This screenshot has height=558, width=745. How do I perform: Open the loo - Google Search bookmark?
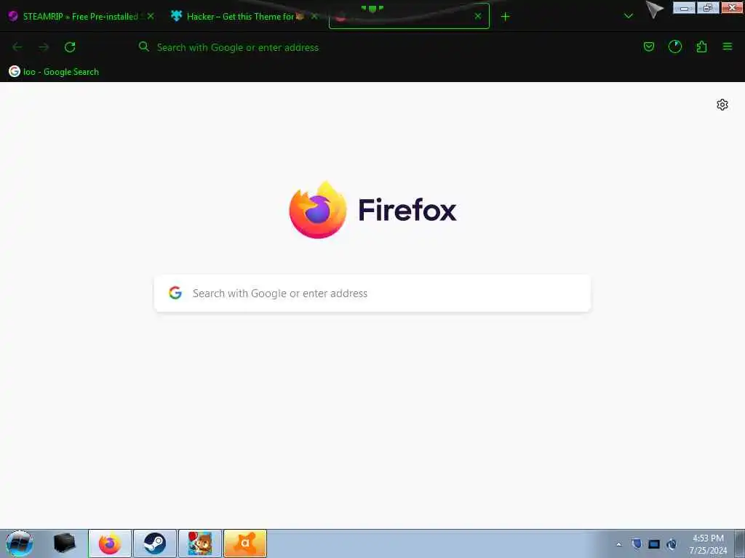tap(54, 72)
